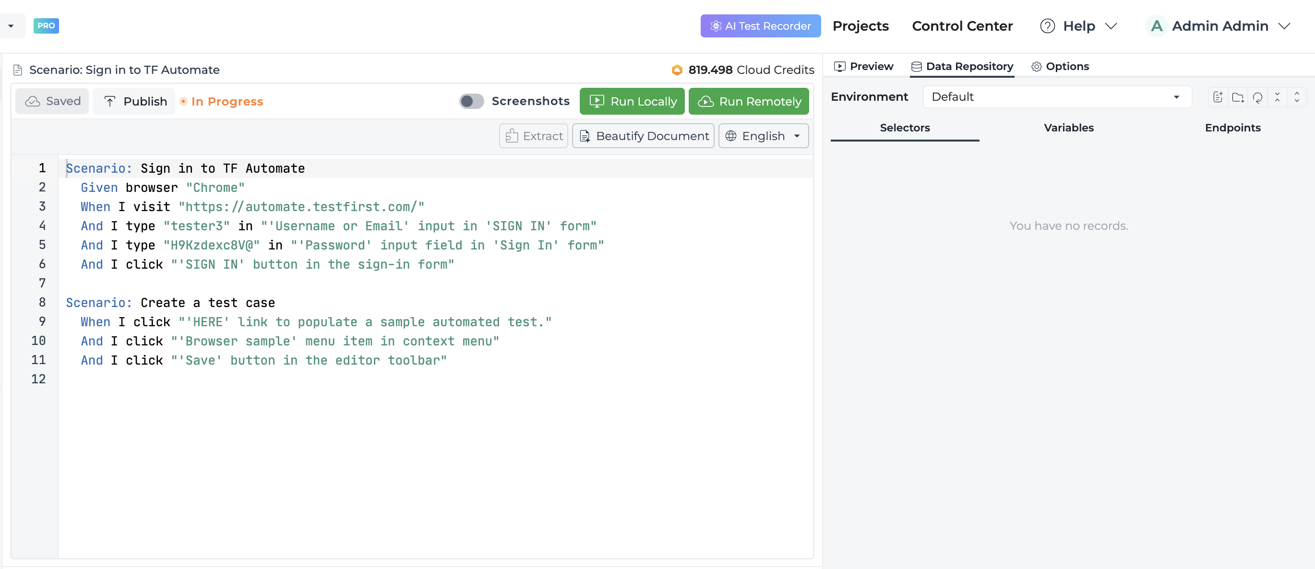The height and width of the screenshot is (569, 1315).
Task: Click the Saved button
Action: coord(52,101)
